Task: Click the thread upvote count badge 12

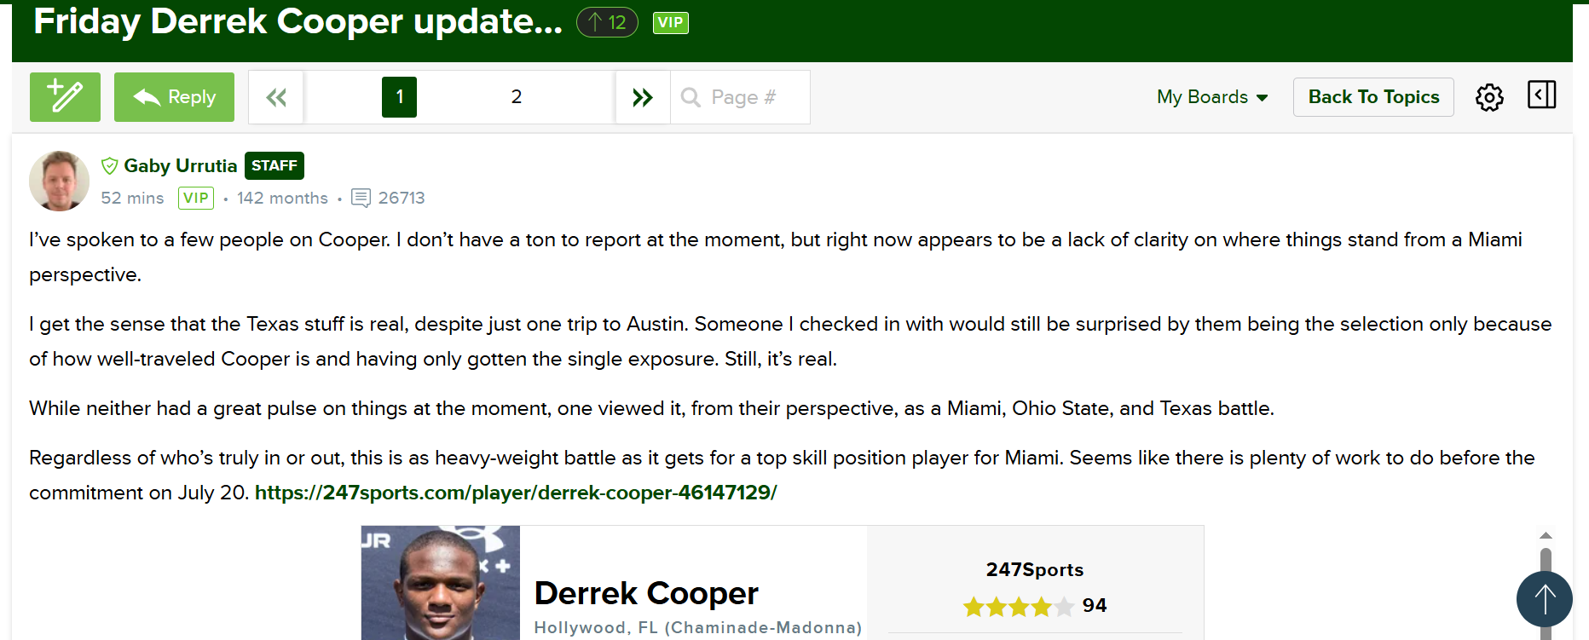Action: coord(607,22)
